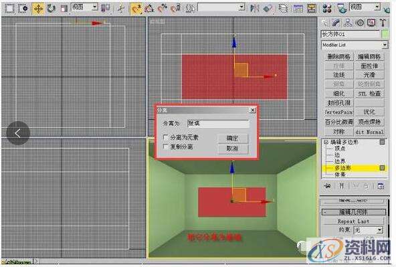Viewport: 396px width, 267px height.
Task: Click the Mirror tool icon
Action: 255,9
